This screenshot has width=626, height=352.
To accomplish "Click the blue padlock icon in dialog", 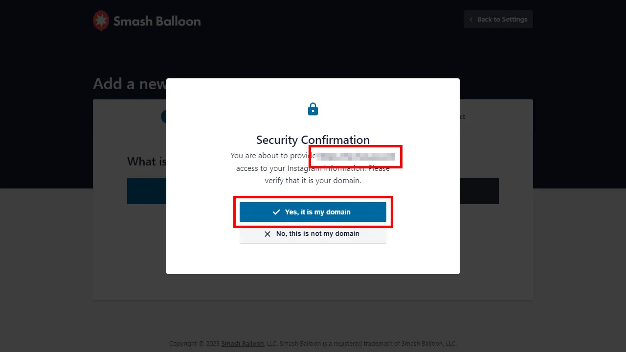I will (x=313, y=109).
